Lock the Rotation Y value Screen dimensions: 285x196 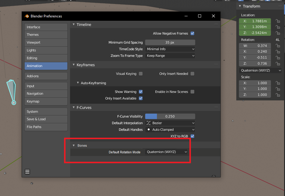[x=277, y=57]
